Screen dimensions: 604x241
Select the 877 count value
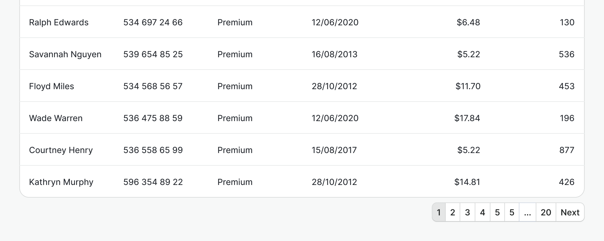[x=567, y=150]
